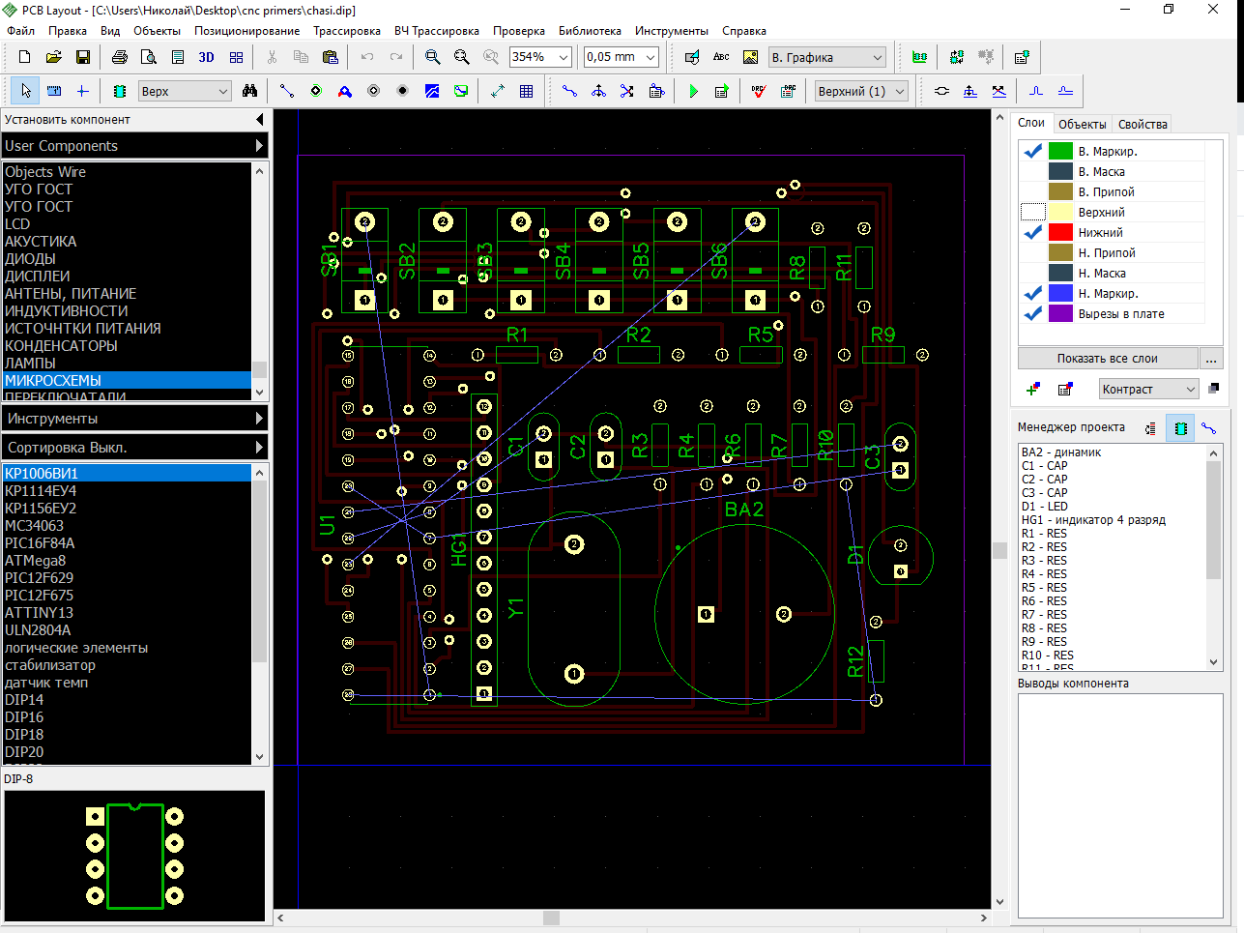This screenshot has height=933, width=1244.
Task: Open the Трассировка menu
Action: [346, 31]
